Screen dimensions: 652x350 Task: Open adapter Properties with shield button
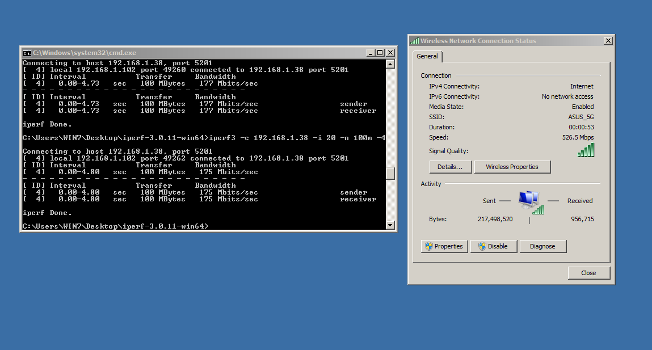444,246
